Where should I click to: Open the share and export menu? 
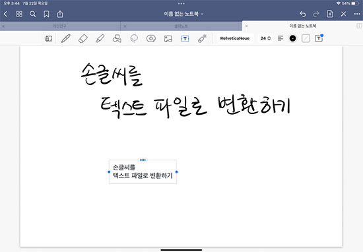click(60, 14)
